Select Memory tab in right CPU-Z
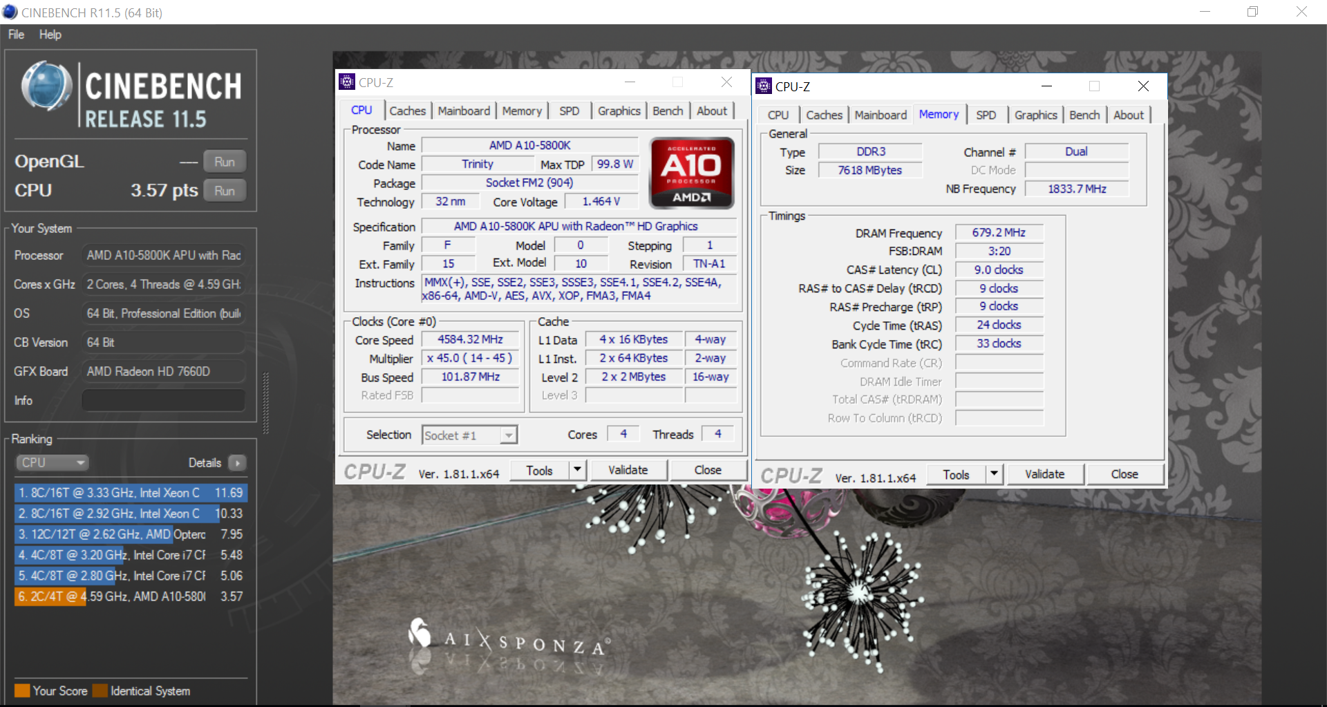 (939, 115)
